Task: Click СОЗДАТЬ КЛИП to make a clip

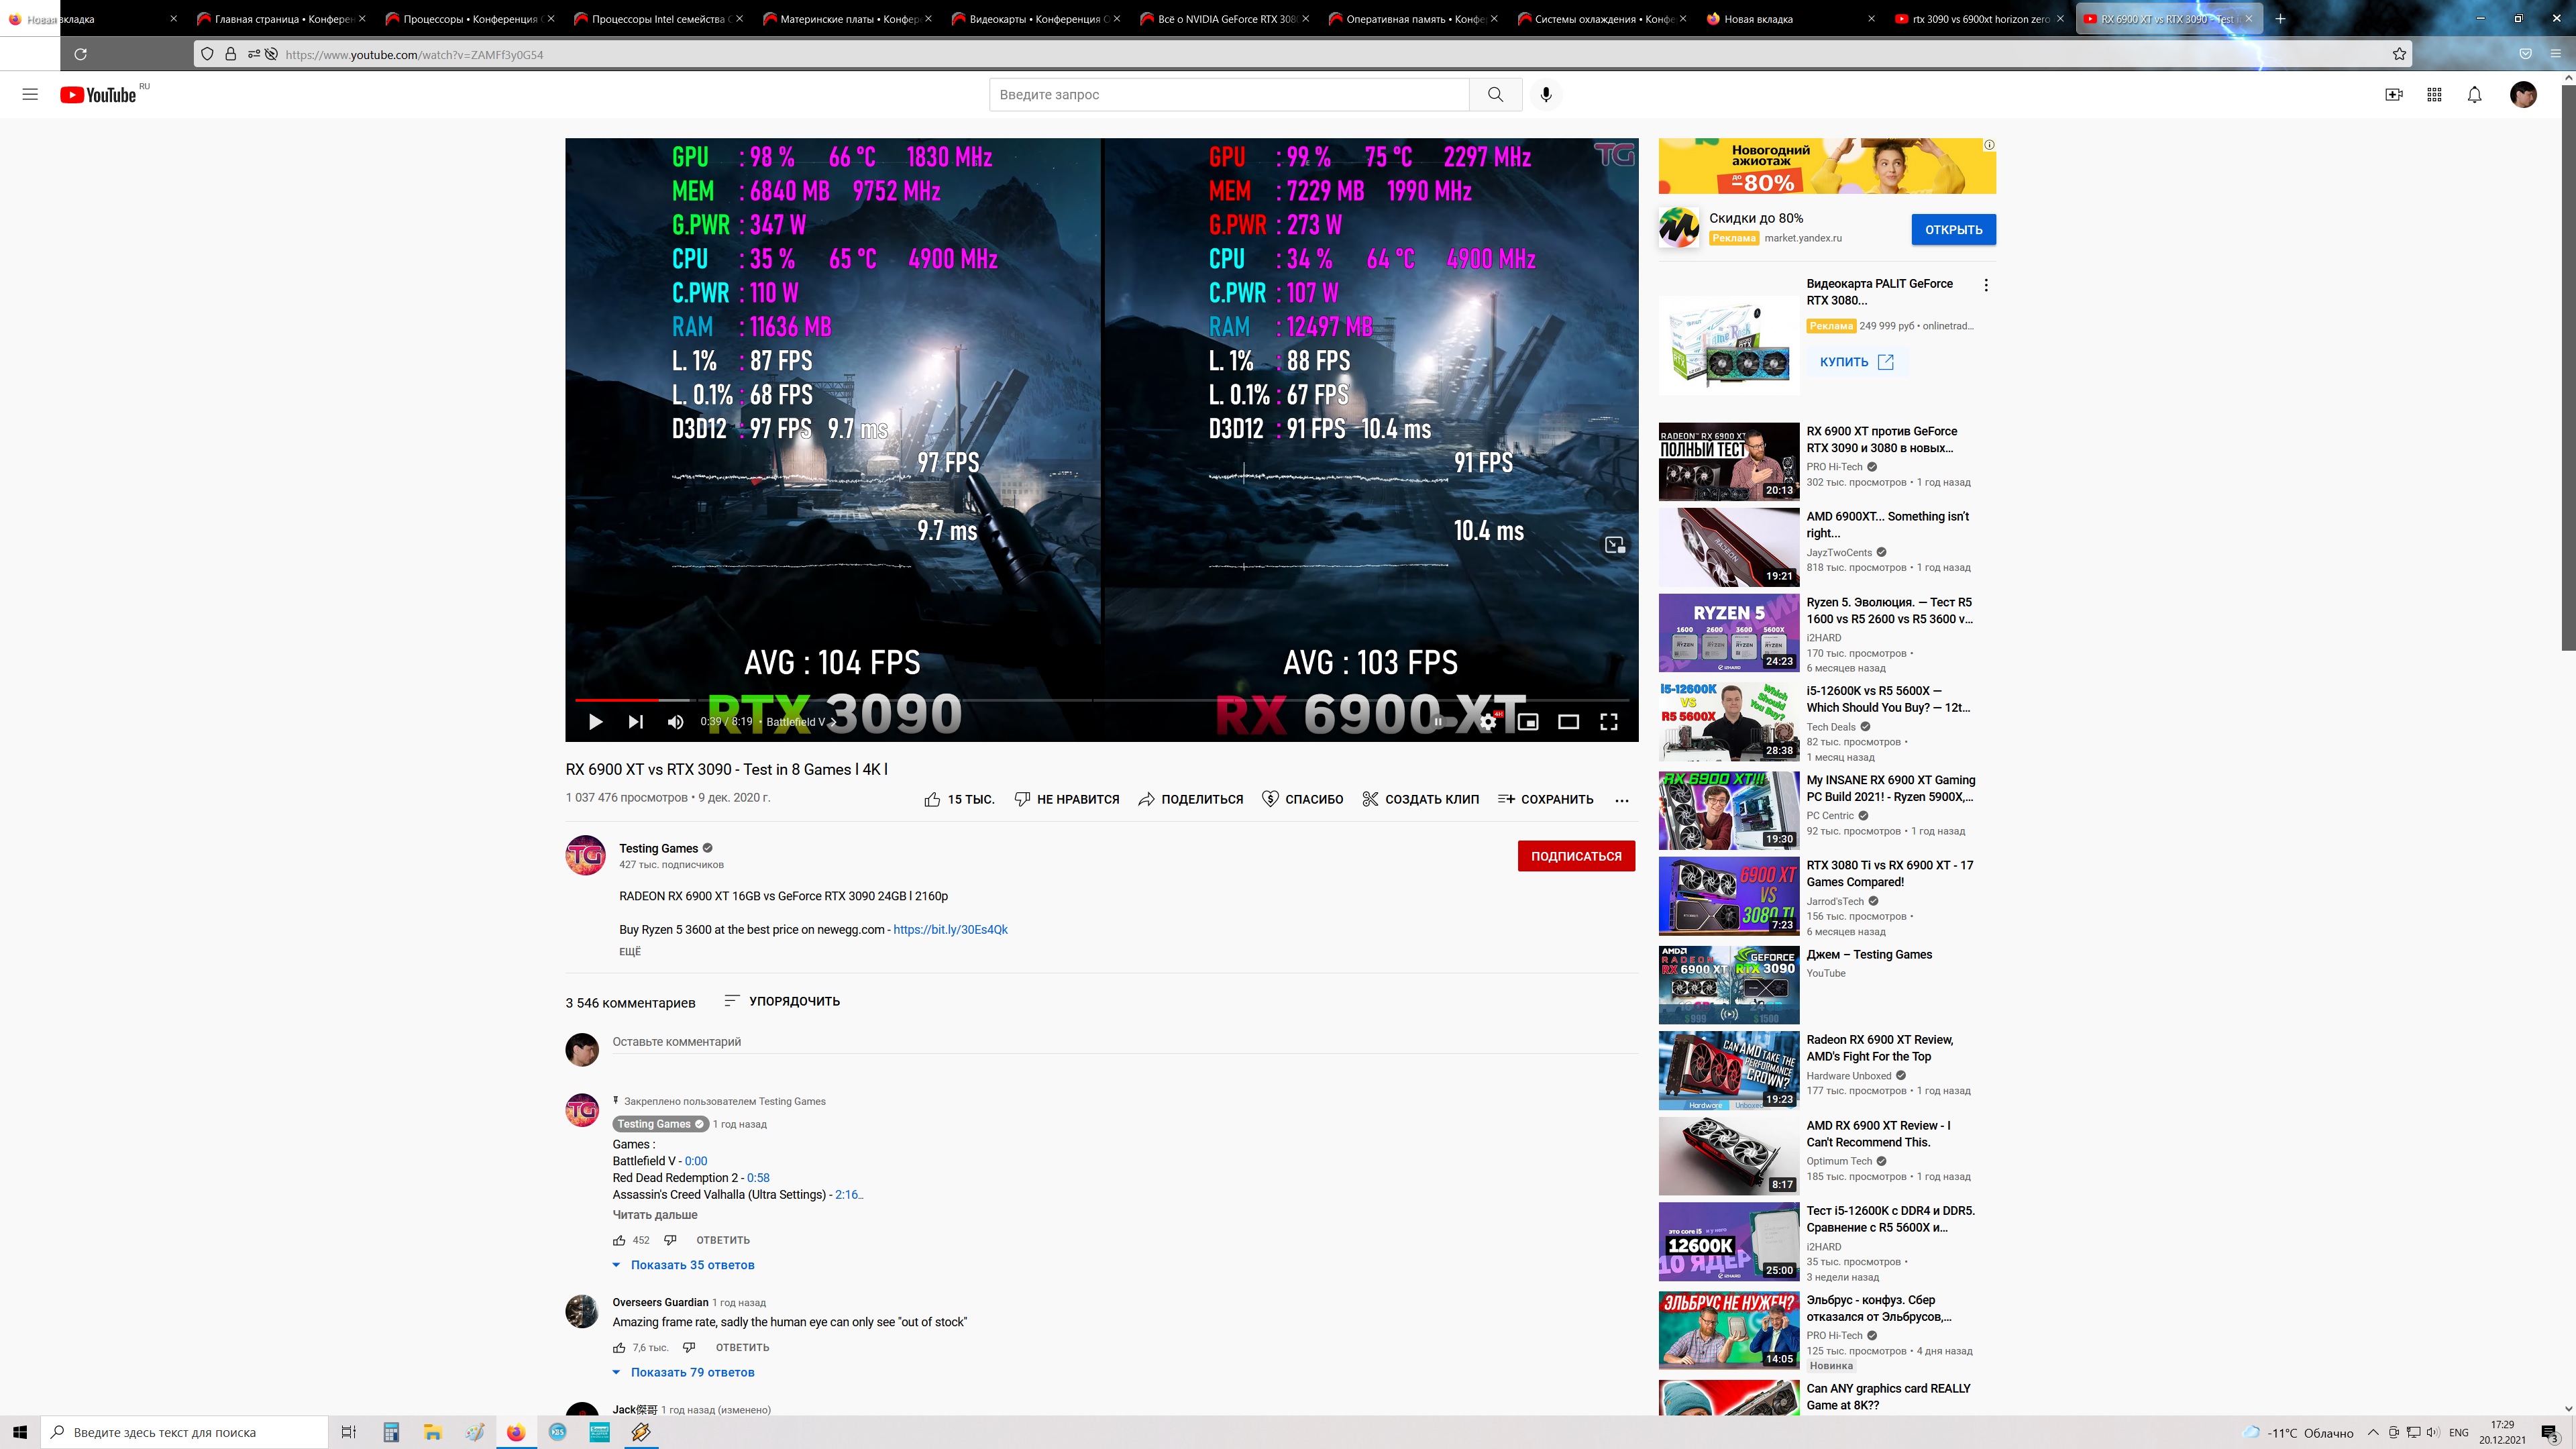Action: point(1420,799)
